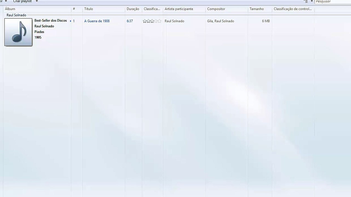Image resolution: width=351 pixels, height=197 pixels.
Task: Open the view options icon beside the search box
Action: 307,2
